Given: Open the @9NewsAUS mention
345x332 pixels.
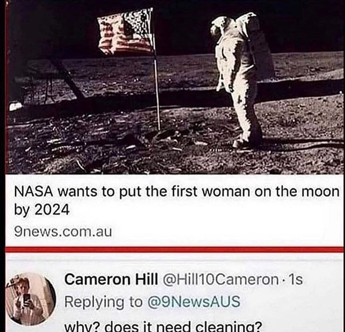Looking at the screenshot, I should coord(194,301).
